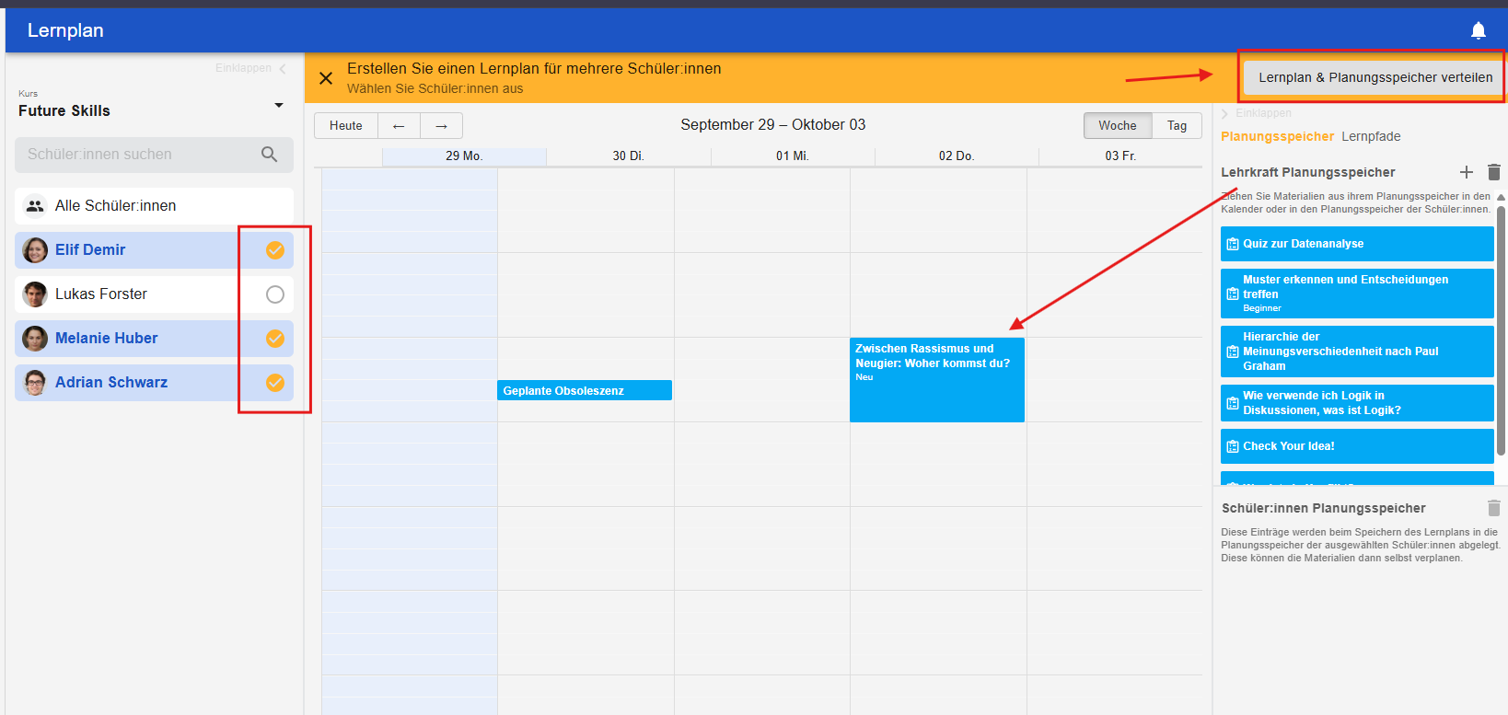This screenshot has width=1508, height=715.
Task: Click Lernplan & Planungsspeicher verteilen button
Action: [1375, 77]
